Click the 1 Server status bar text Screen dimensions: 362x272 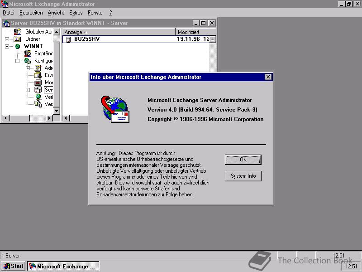pos(10,256)
